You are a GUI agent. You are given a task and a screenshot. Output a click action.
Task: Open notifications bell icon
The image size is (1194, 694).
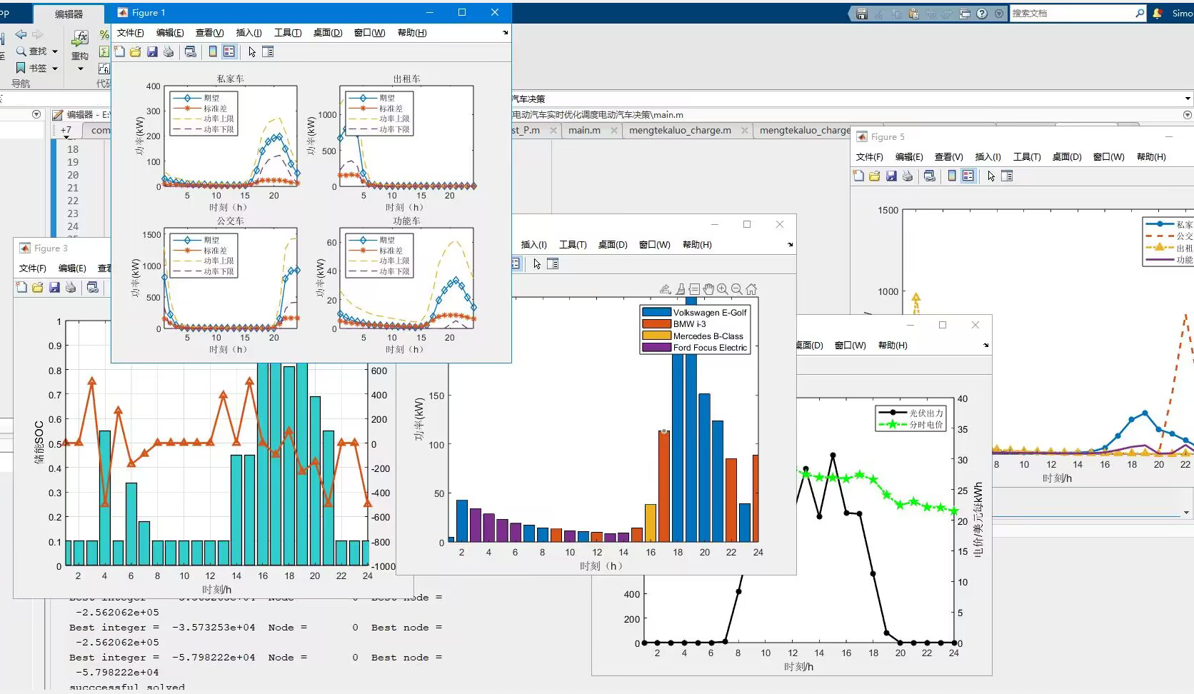(x=1158, y=14)
